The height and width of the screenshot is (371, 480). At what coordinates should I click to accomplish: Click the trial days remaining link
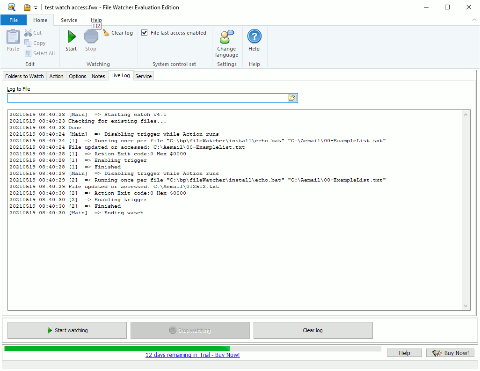pos(192,355)
